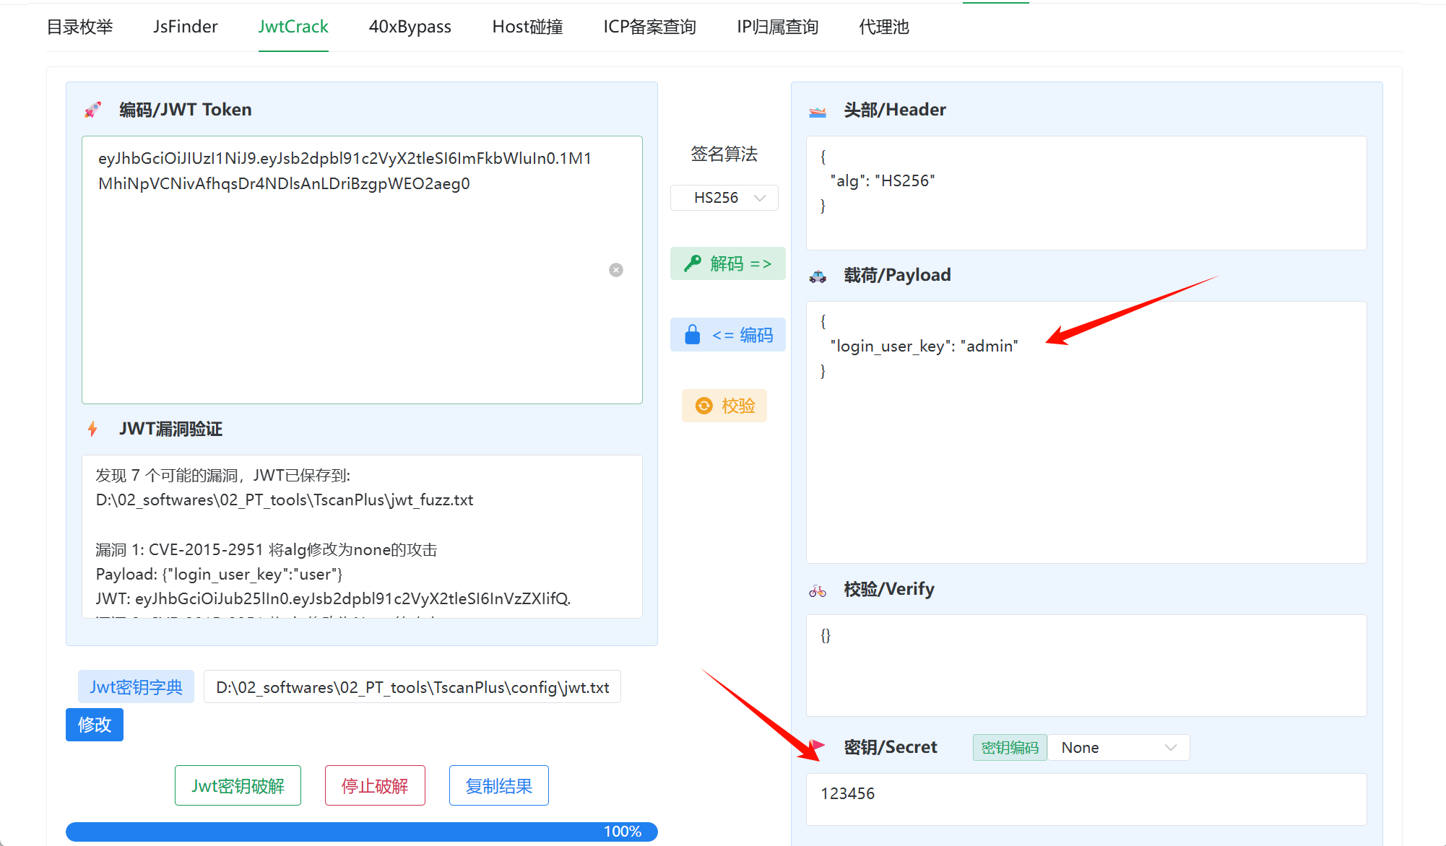Click the clear icon in the JWT token box
The image size is (1446, 846).
616,270
